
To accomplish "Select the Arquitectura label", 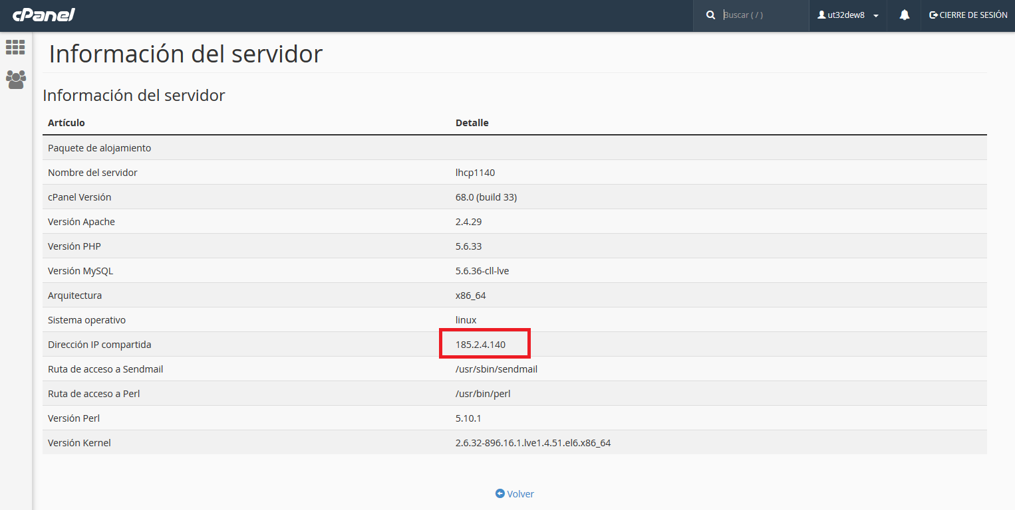I will coord(74,296).
